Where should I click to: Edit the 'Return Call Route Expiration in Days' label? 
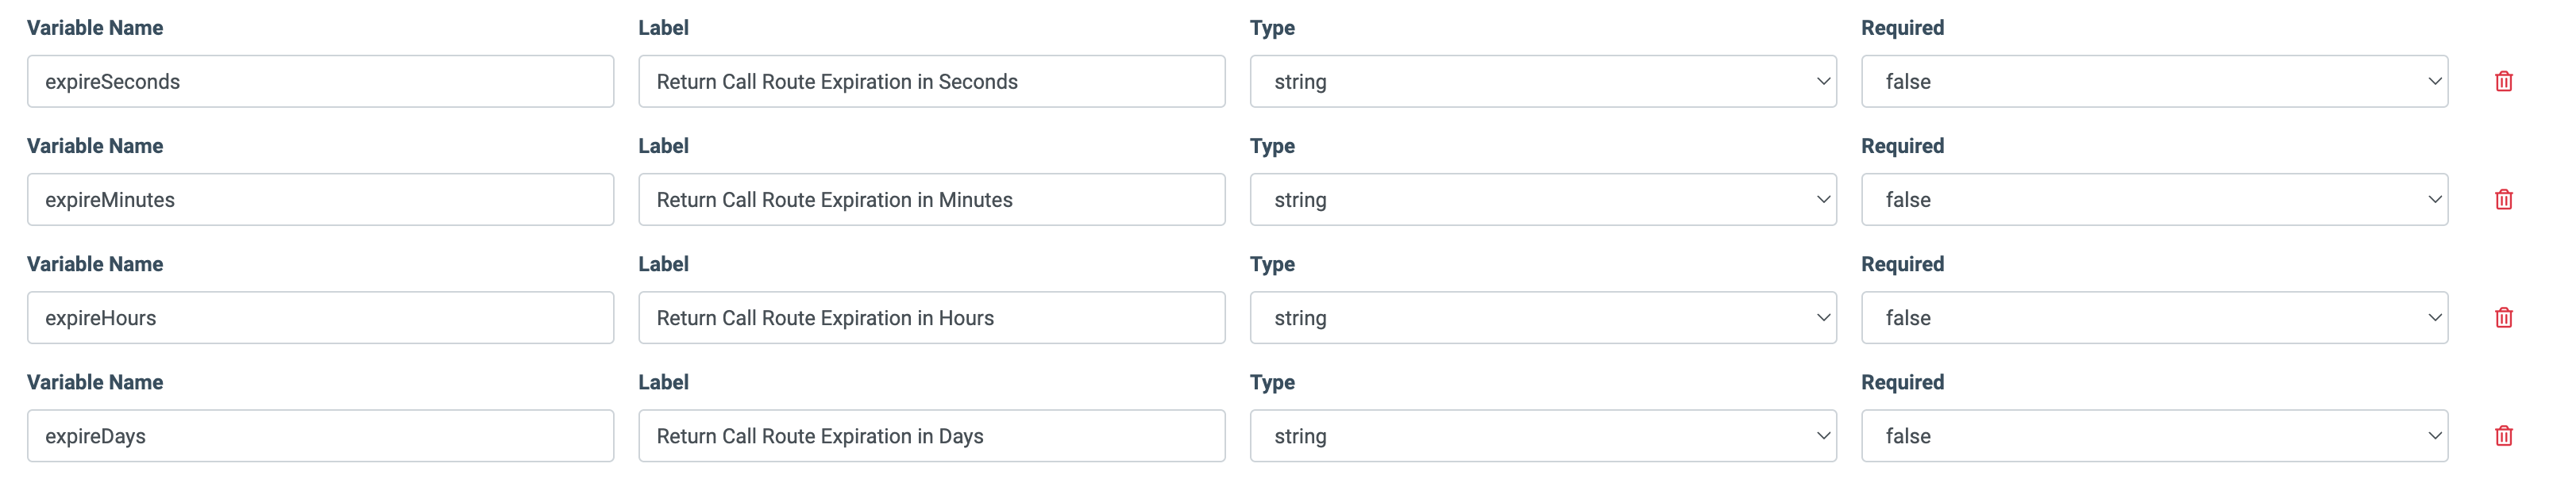(x=931, y=435)
